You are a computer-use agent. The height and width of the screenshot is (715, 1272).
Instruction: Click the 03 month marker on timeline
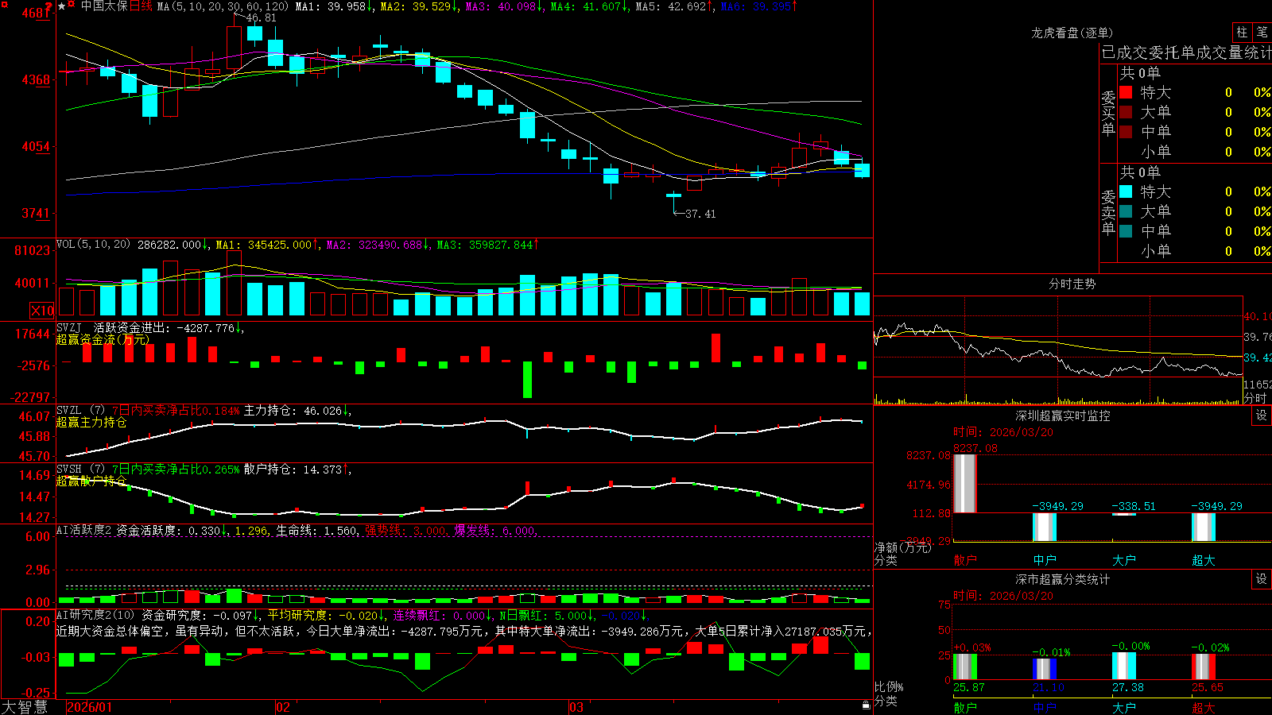pyautogui.click(x=576, y=707)
